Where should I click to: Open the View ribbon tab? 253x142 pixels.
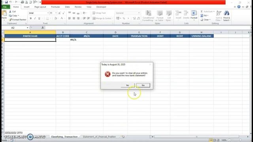(89, 7)
